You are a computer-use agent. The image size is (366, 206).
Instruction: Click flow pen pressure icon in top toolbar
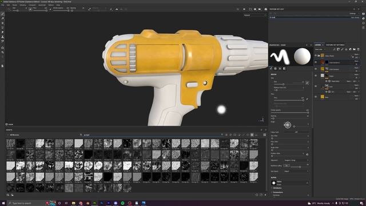click(50, 9)
